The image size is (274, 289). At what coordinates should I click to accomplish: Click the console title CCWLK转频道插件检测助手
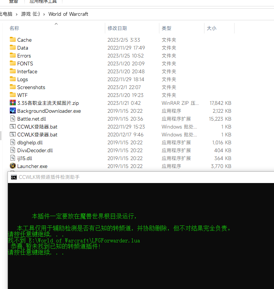pos(49,177)
